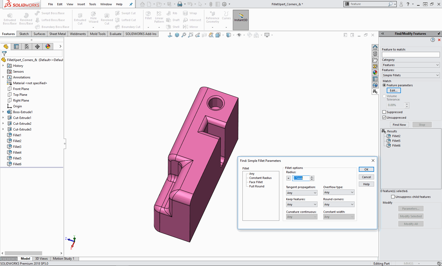Viewport: 442px width, 266px height.
Task: Uncheck the Unsuppressed checkbox
Action: tap(384, 117)
